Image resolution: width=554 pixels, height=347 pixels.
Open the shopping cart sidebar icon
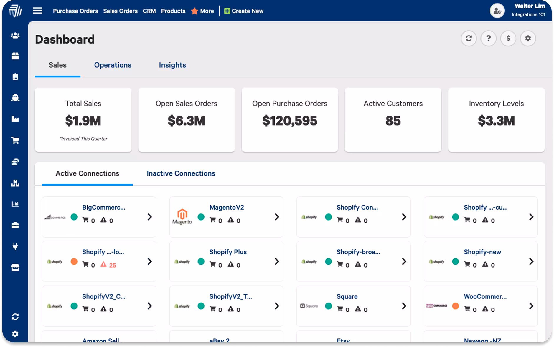(x=15, y=140)
